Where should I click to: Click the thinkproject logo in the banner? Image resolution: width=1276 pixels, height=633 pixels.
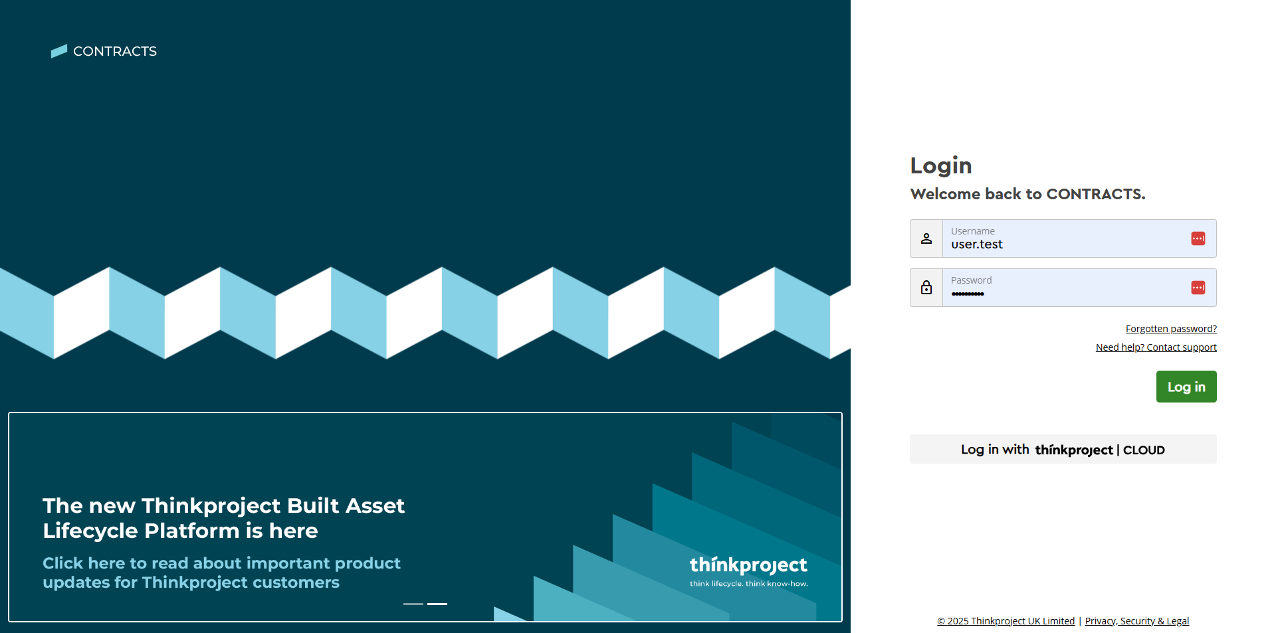(748, 565)
